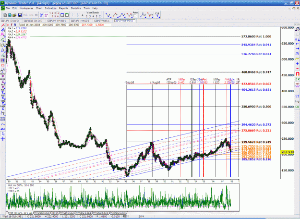Switch to Hist Vol 50% indicator tab

pos(21,213)
